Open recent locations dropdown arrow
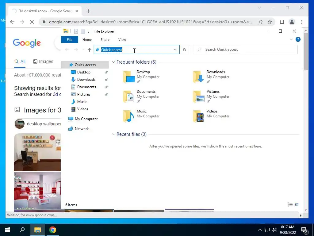314x236 pixels. tap(83, 49)
